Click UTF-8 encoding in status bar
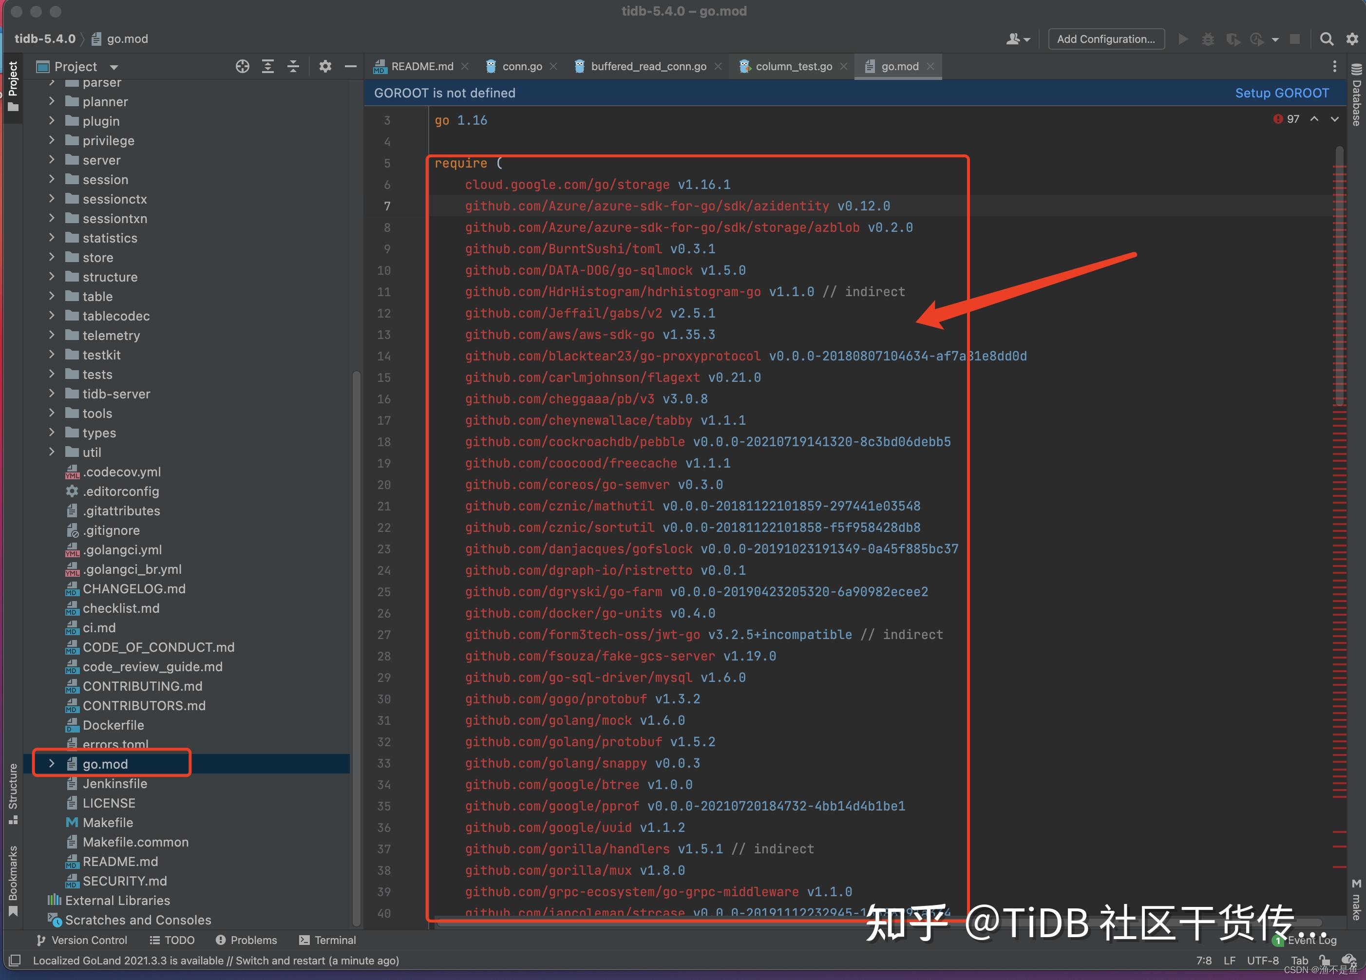The image size is (1366, 980). [1262, 960]
